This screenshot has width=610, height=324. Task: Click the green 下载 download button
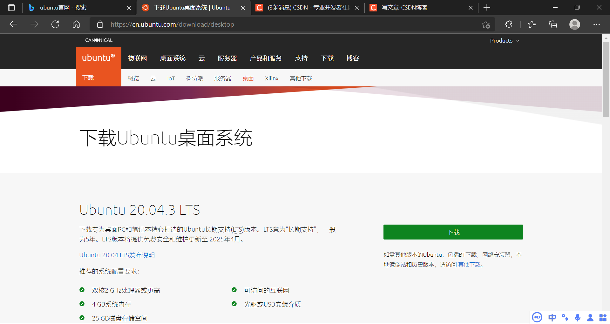pos(453,232)
